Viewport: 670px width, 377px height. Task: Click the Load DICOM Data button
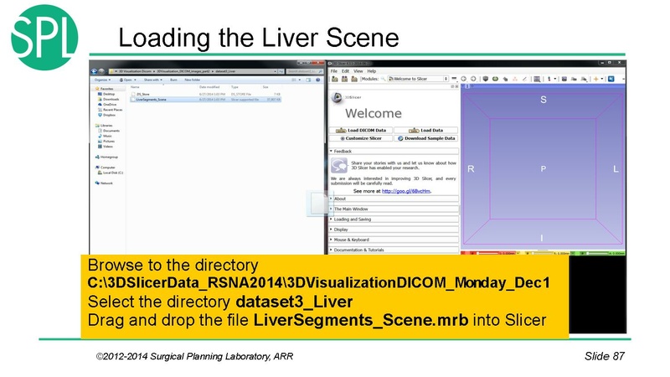click(361, 131)
